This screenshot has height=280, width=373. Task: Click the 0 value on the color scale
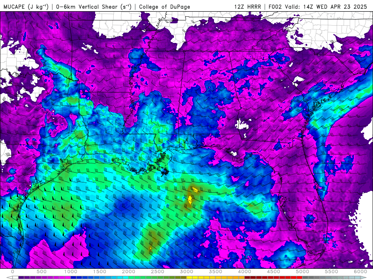tap(13, 272)
